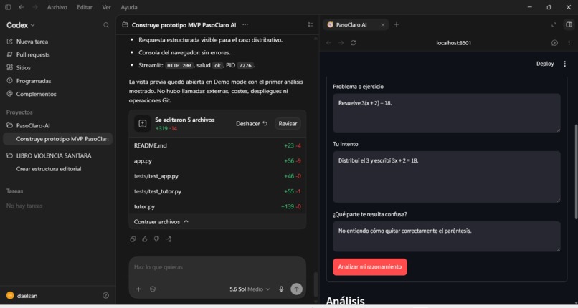Reload the localhost preview page
578x308 pixels.
click(x=353, y=43)
